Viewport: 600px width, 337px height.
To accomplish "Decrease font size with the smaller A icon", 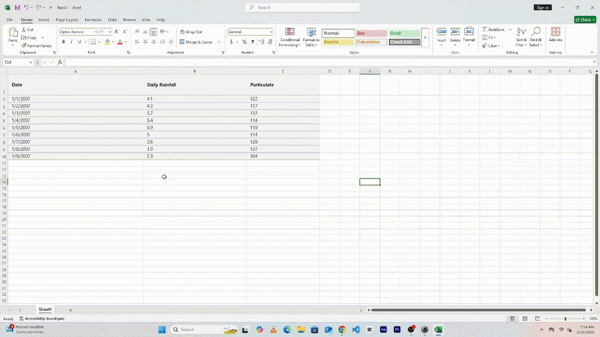I will point(125,32).
